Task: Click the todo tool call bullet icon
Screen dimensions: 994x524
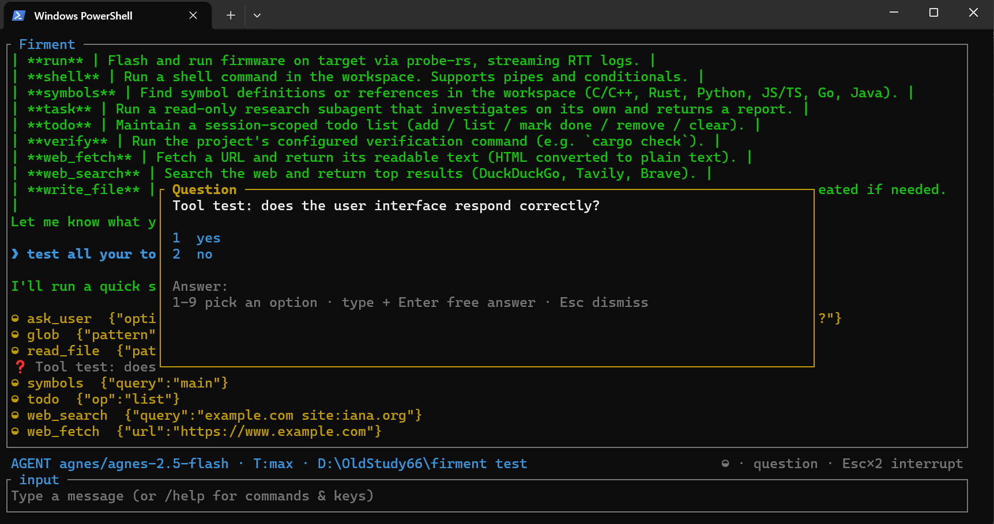Action: click(15, 399)
